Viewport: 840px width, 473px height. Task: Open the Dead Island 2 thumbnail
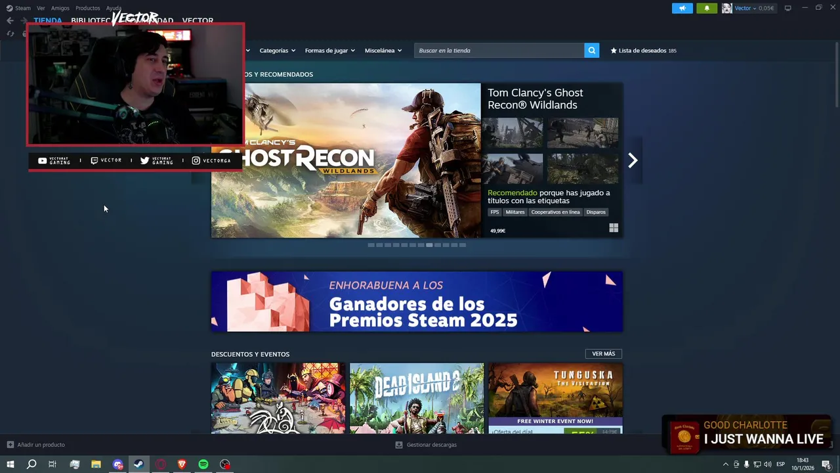[417, 398]
